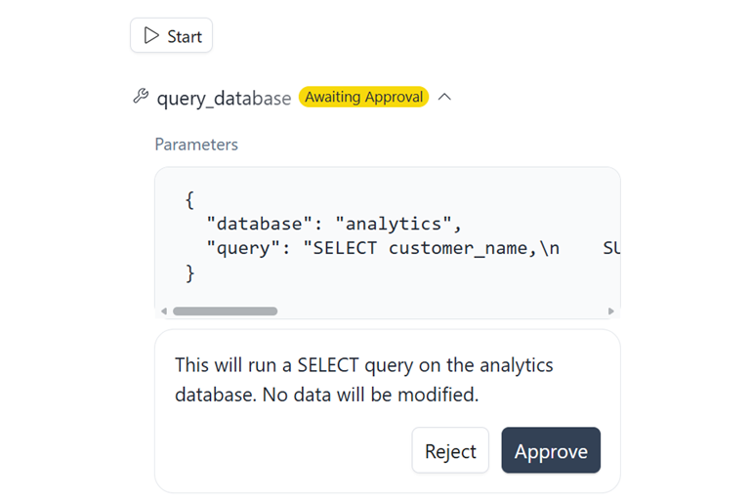Click the SELECT customer_name query text
Viewport: 752px width, 500px height.
[431, 248]
